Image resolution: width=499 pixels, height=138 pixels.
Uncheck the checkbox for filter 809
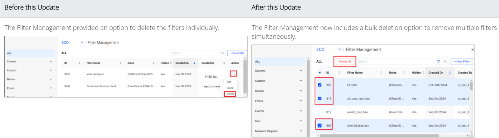[x=320, y=126]
